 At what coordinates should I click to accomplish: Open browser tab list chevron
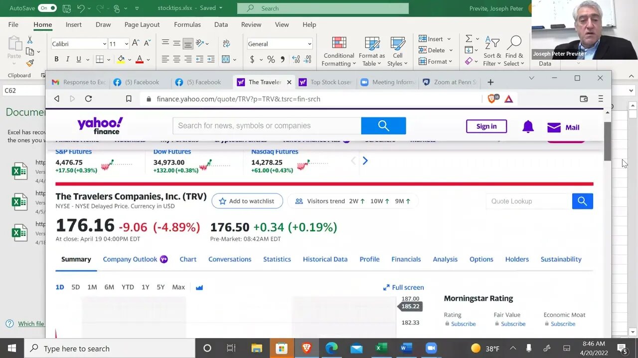(x=531, y=78)
